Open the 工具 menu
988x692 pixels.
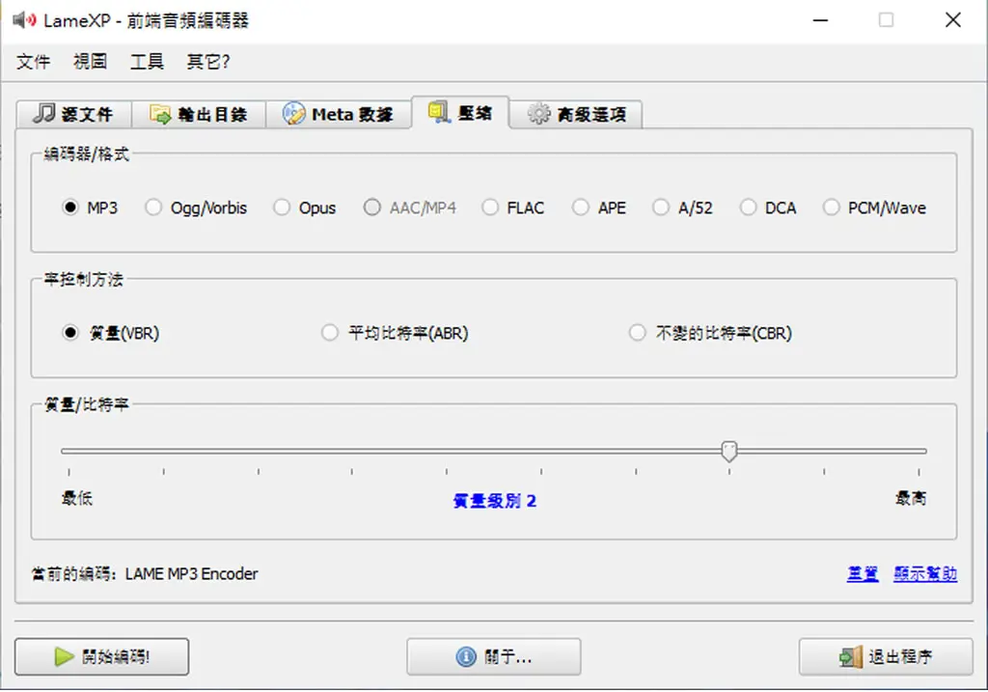(147, 61)
